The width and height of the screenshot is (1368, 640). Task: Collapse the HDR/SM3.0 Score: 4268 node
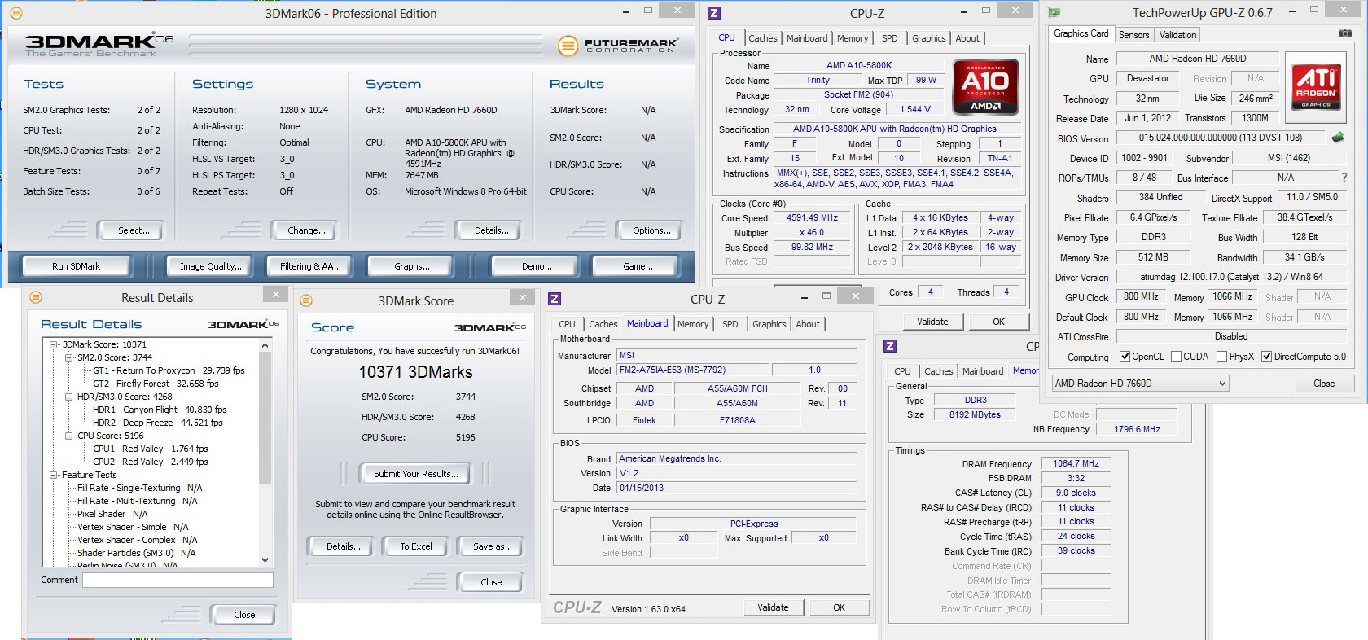click(69, 397)
